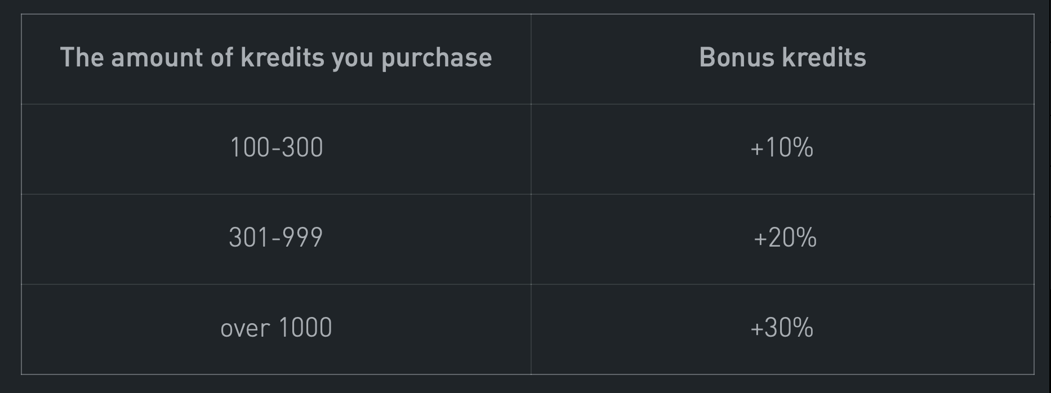
Task: Click 'kredits' in the left column header
Action: pyautogui.click(x=283, y=58)
